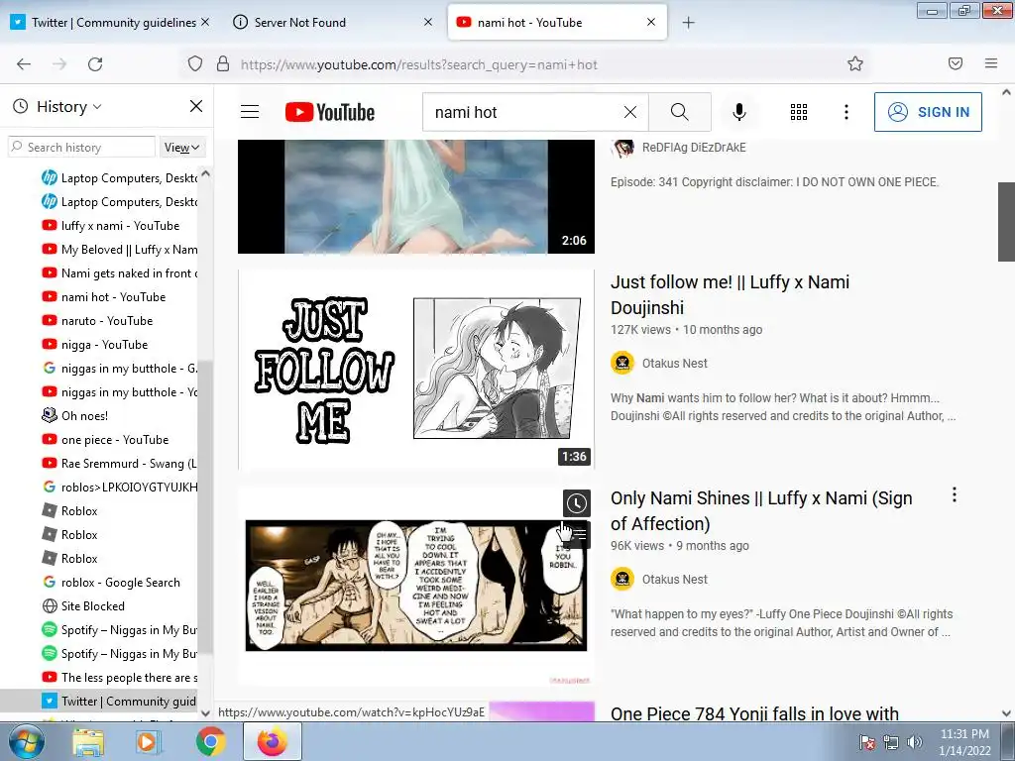Close the Twitter Community guidelines tab
The image size is (1015, 761).
205,22
